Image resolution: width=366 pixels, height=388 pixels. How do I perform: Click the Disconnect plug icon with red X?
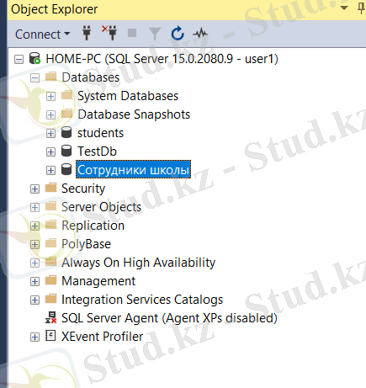(x=109, y=33)
